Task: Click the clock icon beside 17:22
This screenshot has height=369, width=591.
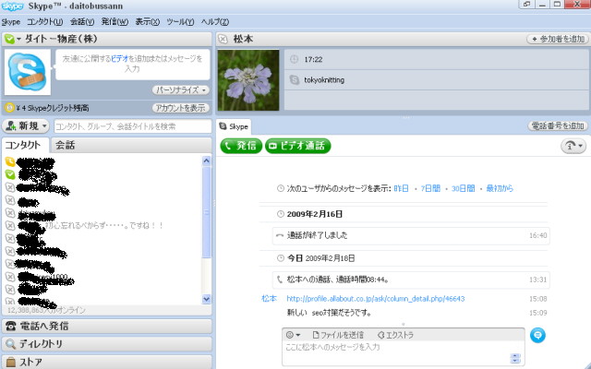Action: click(x=294, y=59)
